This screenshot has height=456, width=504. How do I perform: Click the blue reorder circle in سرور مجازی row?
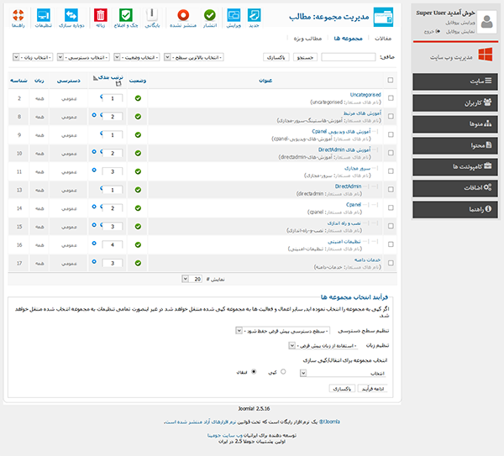tap(94, 170)
